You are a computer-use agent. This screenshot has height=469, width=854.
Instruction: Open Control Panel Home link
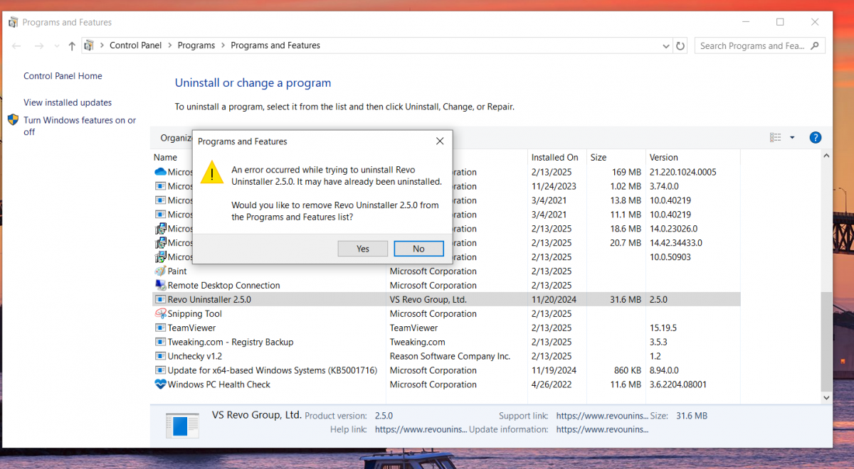click(x=63, y=76)
